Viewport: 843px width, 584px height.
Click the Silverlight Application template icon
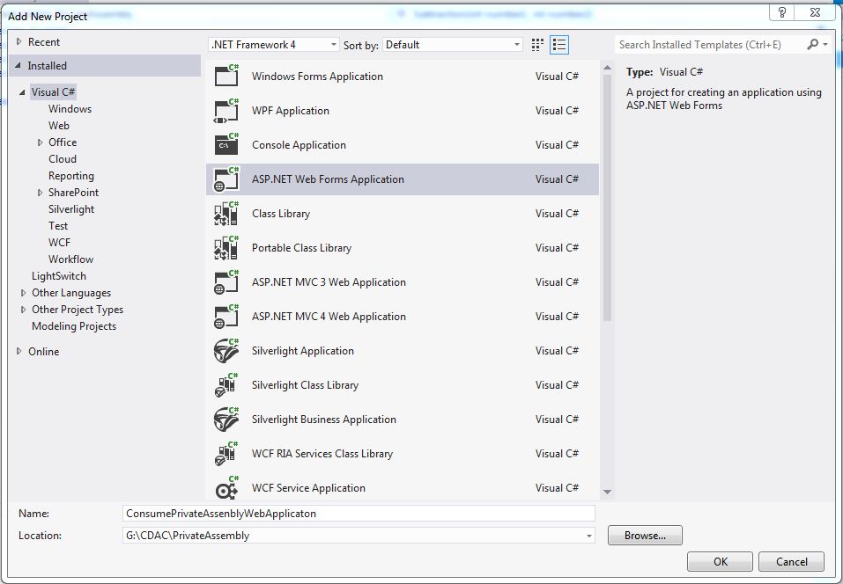[x=226, y=351]
